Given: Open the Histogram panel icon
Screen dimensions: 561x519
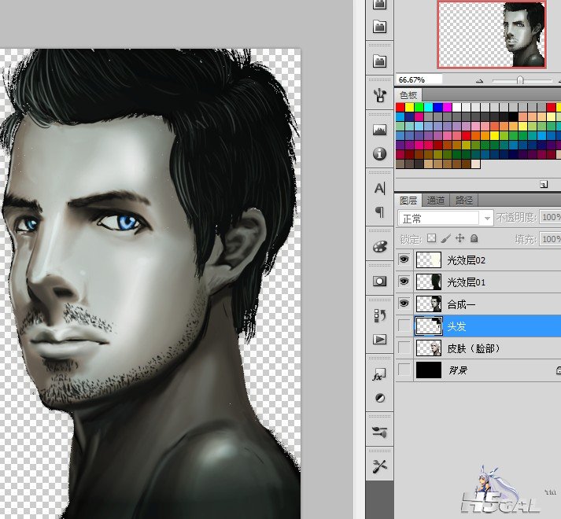Looking at the screenshot, I should 380,129.
